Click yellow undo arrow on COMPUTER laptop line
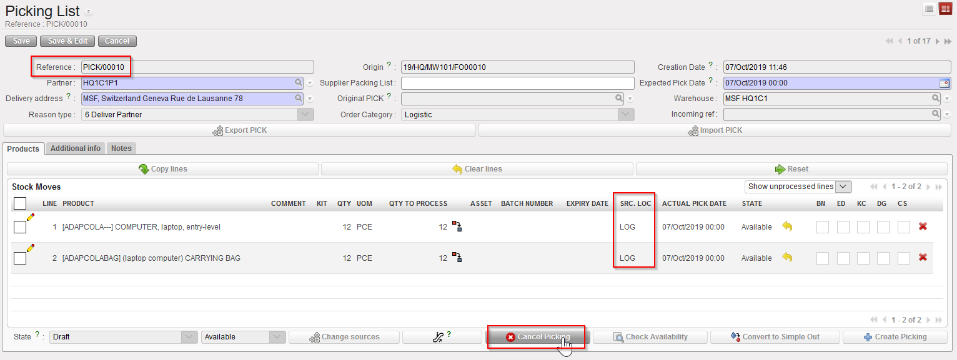 (x=787, y=226)
